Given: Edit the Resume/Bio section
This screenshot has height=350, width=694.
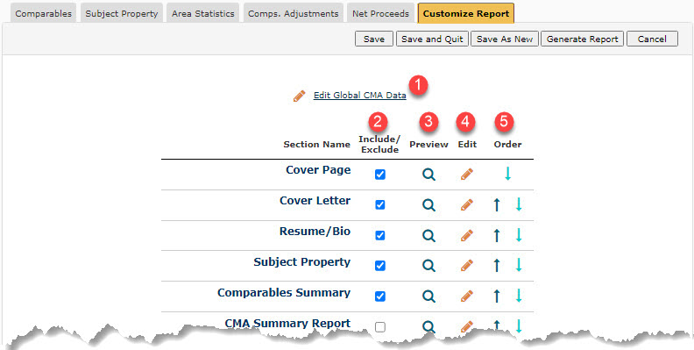Looking at the screenshot, I should tap(467, 235).
